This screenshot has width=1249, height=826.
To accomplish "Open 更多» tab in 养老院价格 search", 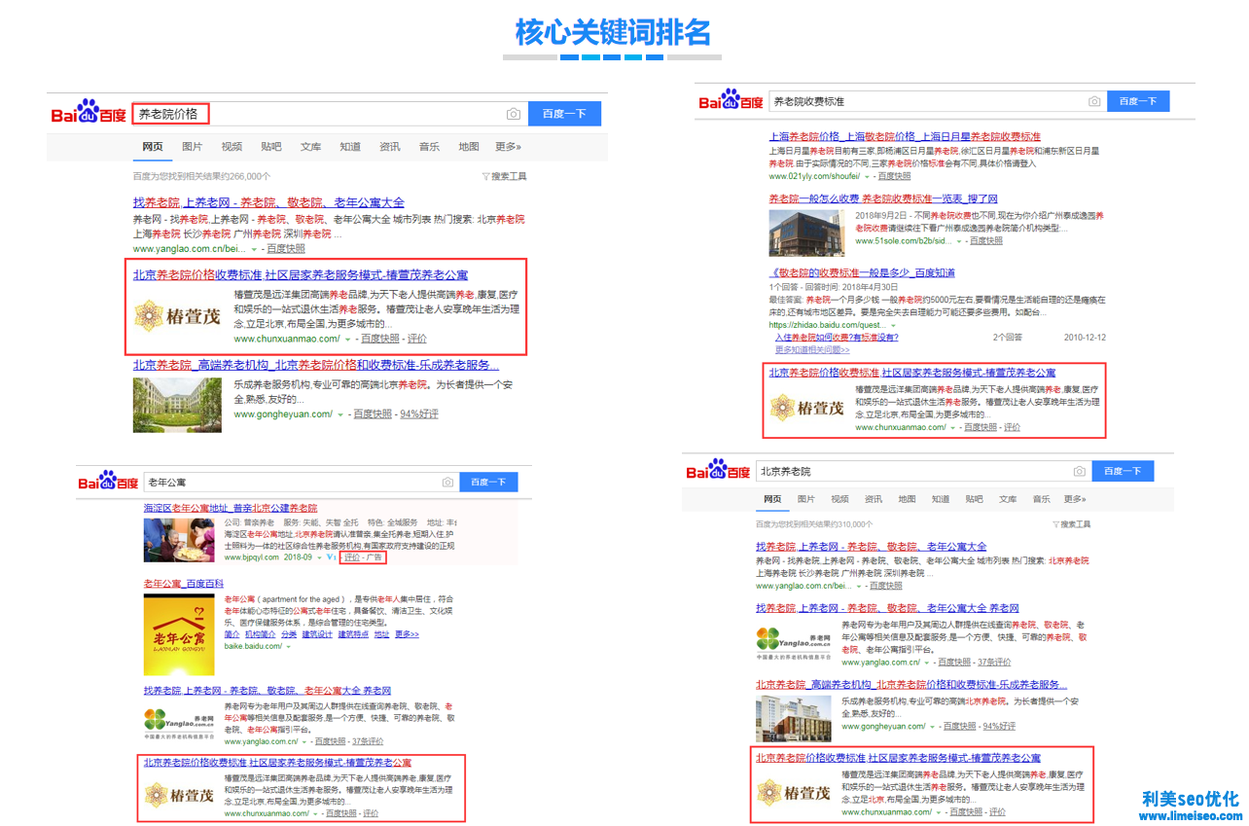I will (x=508, y=147).
